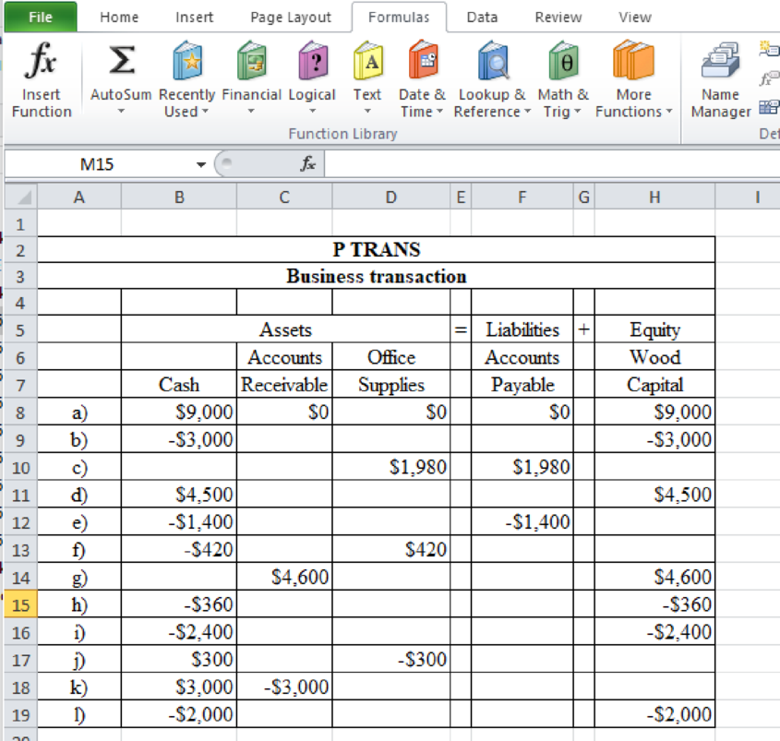Open the Logical functions book icon

(312, 63)
